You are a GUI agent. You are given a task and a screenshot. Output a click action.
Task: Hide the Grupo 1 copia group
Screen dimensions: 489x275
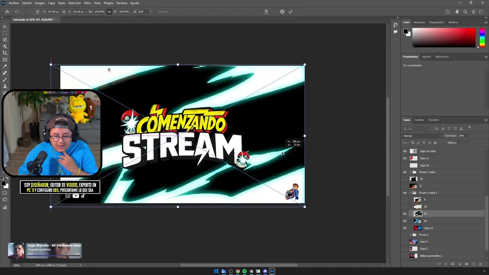(405, 172)
